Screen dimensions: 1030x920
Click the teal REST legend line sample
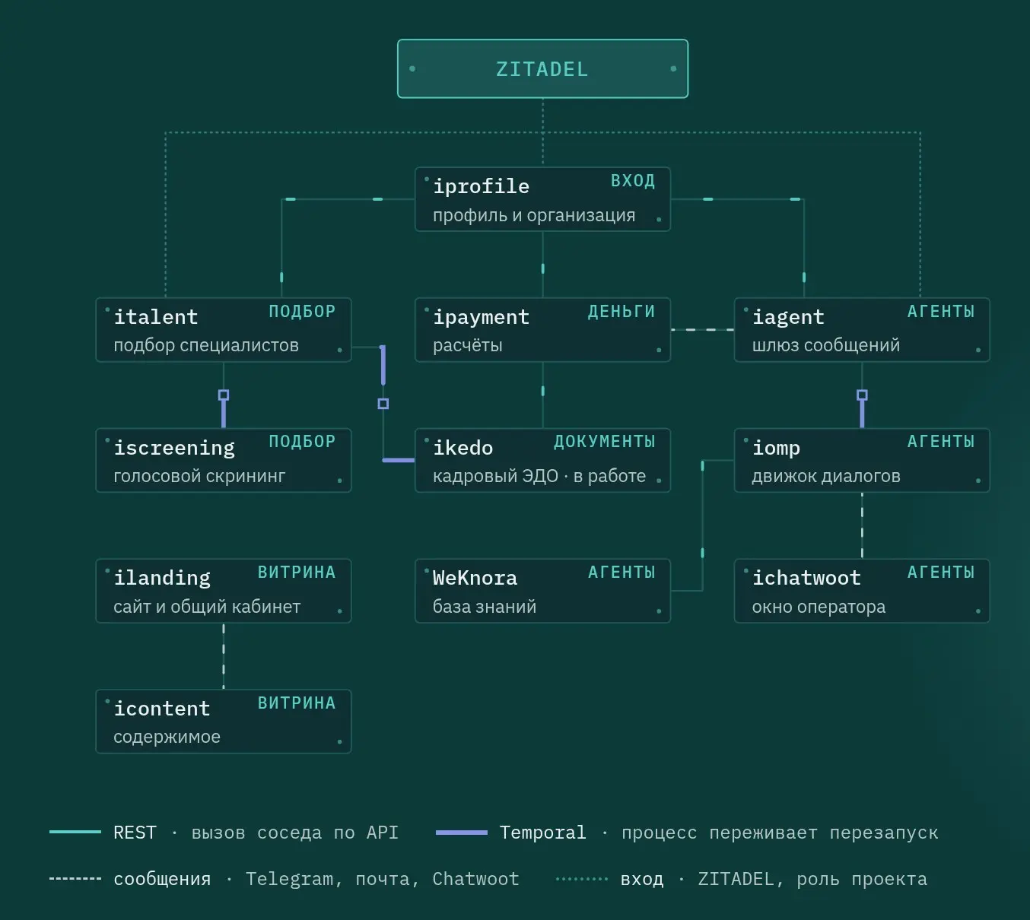tap(75, 832)
